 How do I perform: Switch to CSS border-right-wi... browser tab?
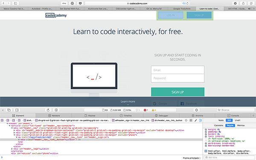[x=126, y=9]
